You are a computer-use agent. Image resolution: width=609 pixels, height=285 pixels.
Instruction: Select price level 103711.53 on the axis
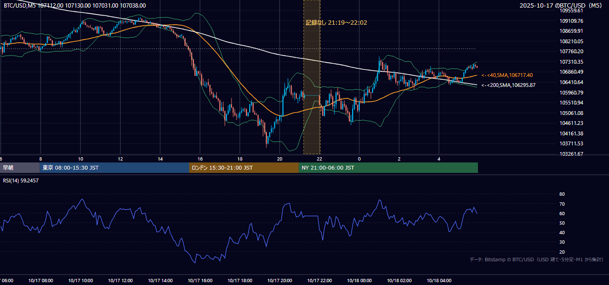(x=571, y=143)
